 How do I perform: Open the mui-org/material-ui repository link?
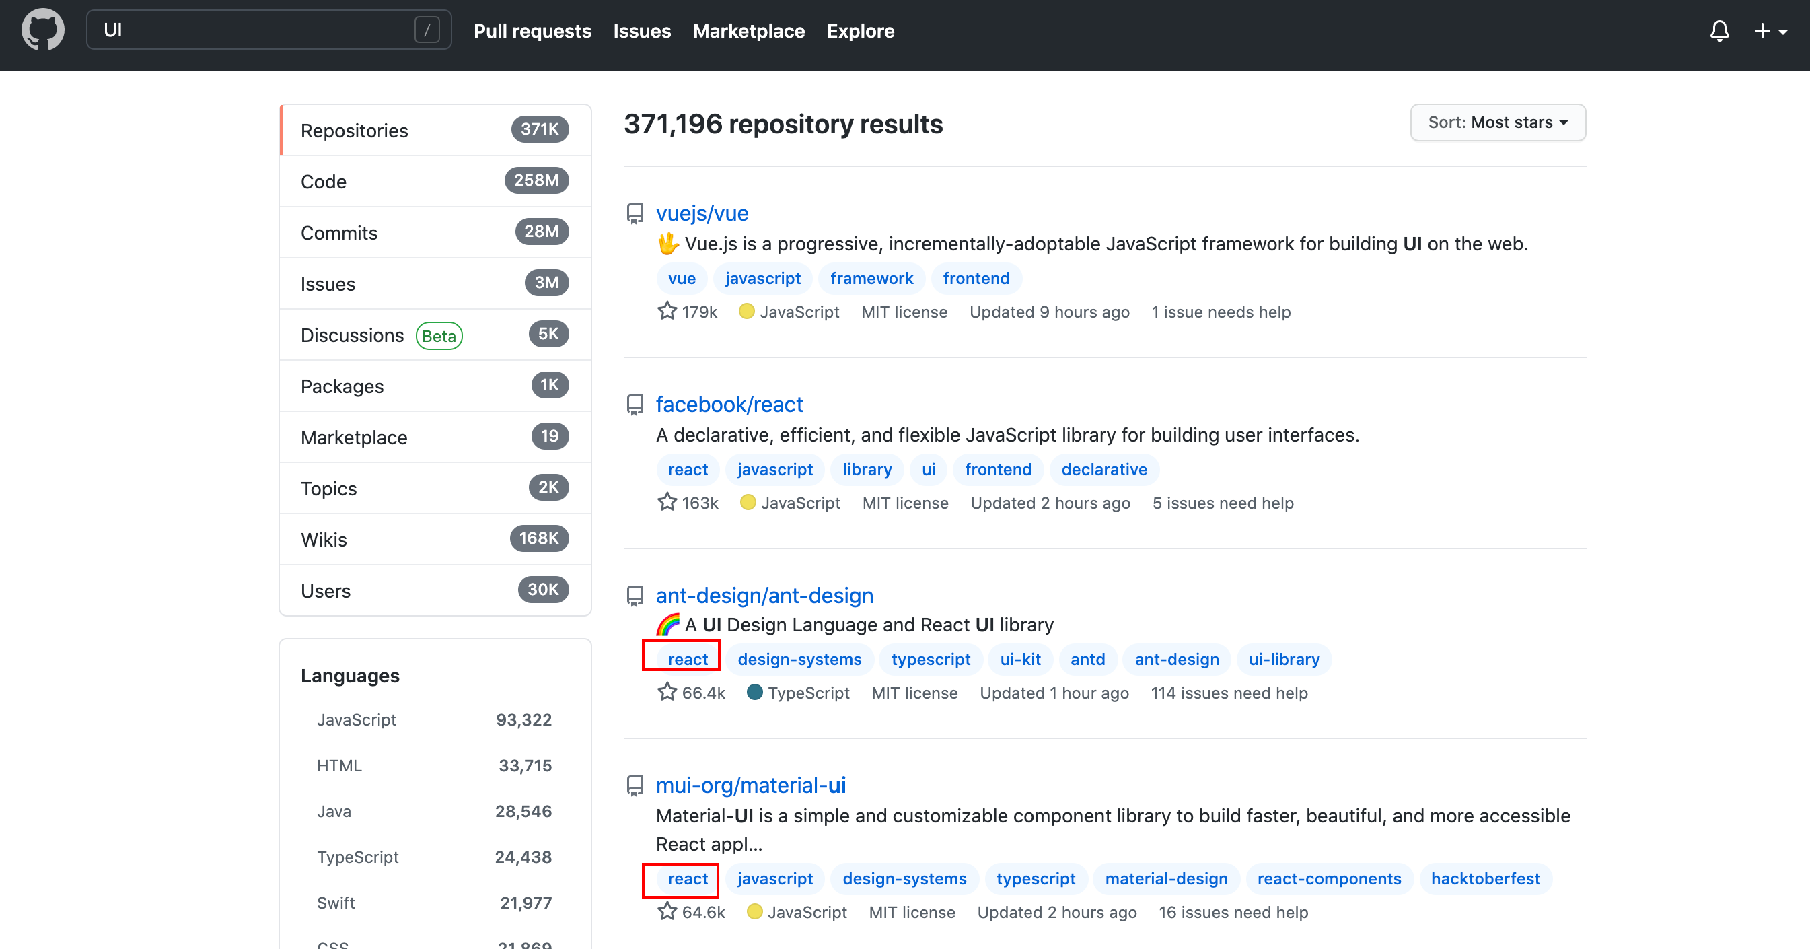[750, 785]
